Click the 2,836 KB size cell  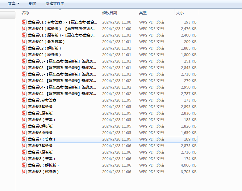point(189,113)
